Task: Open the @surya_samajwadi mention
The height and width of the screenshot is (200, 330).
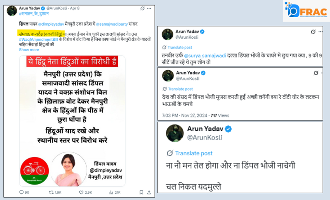Action: point(205,56)
